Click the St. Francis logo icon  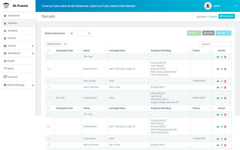tap(6, 6)
